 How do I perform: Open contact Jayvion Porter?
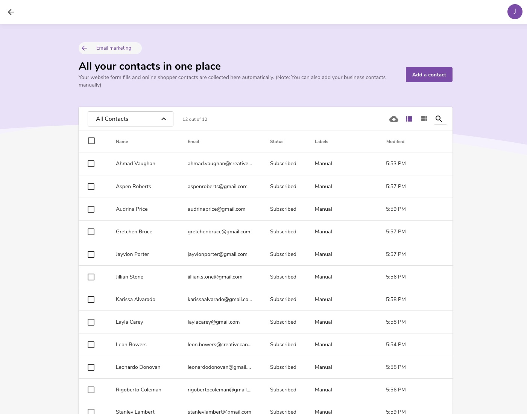pos(132,254)
